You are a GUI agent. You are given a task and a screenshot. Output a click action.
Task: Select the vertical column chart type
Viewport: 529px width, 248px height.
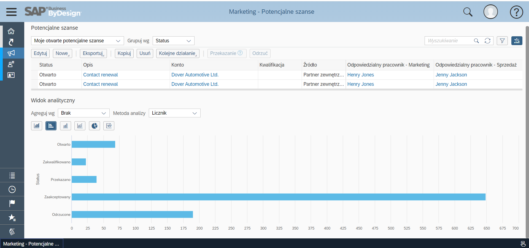point(65,126)
